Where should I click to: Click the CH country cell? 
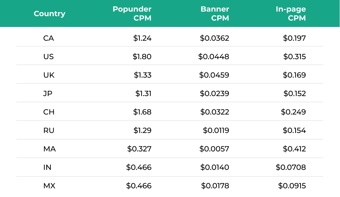pos(49,112)
